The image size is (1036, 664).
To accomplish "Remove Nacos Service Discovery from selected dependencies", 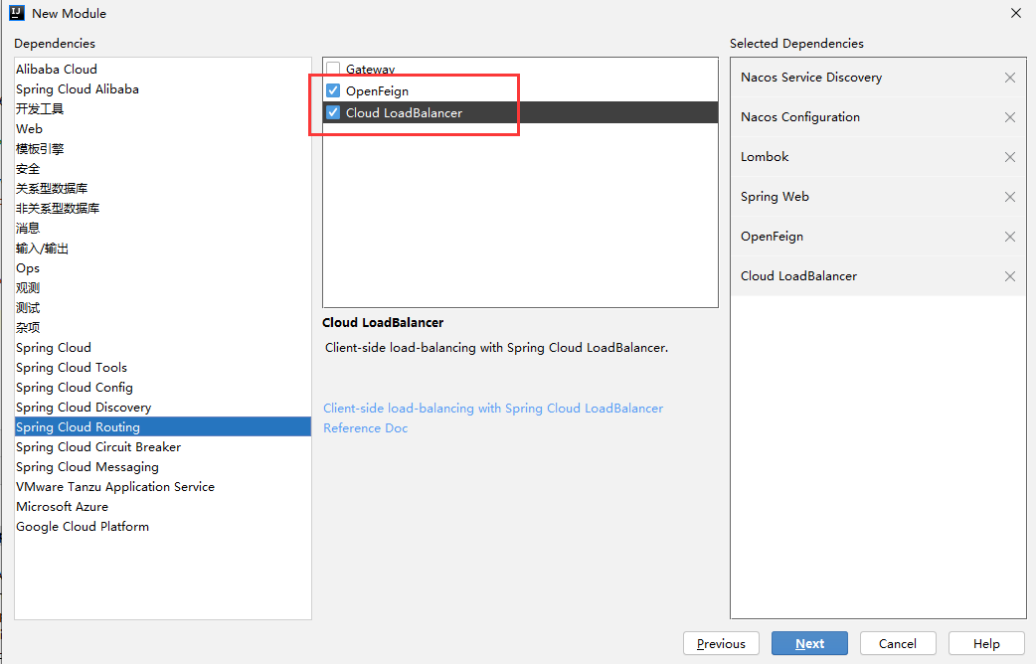I will pyautogui.click(x=1009, y=78).
